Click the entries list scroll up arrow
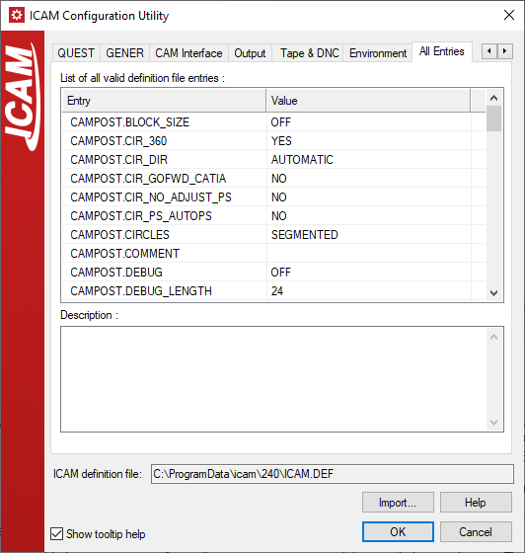This screenshot has height=553, width=525. pyautogui.click(x=493, y=98)
